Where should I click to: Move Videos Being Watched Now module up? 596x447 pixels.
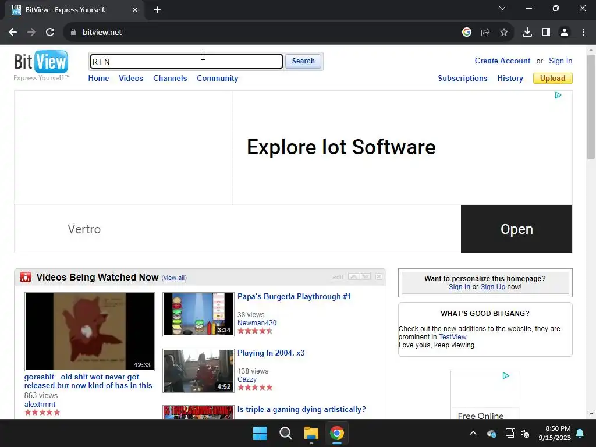coord(353,276)
